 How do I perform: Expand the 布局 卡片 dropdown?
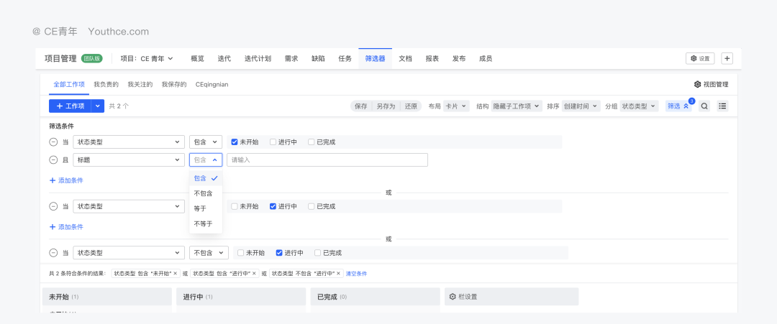(456, 106)
